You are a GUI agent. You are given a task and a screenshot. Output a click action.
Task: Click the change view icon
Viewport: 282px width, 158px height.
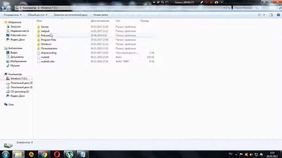point(260,15)
